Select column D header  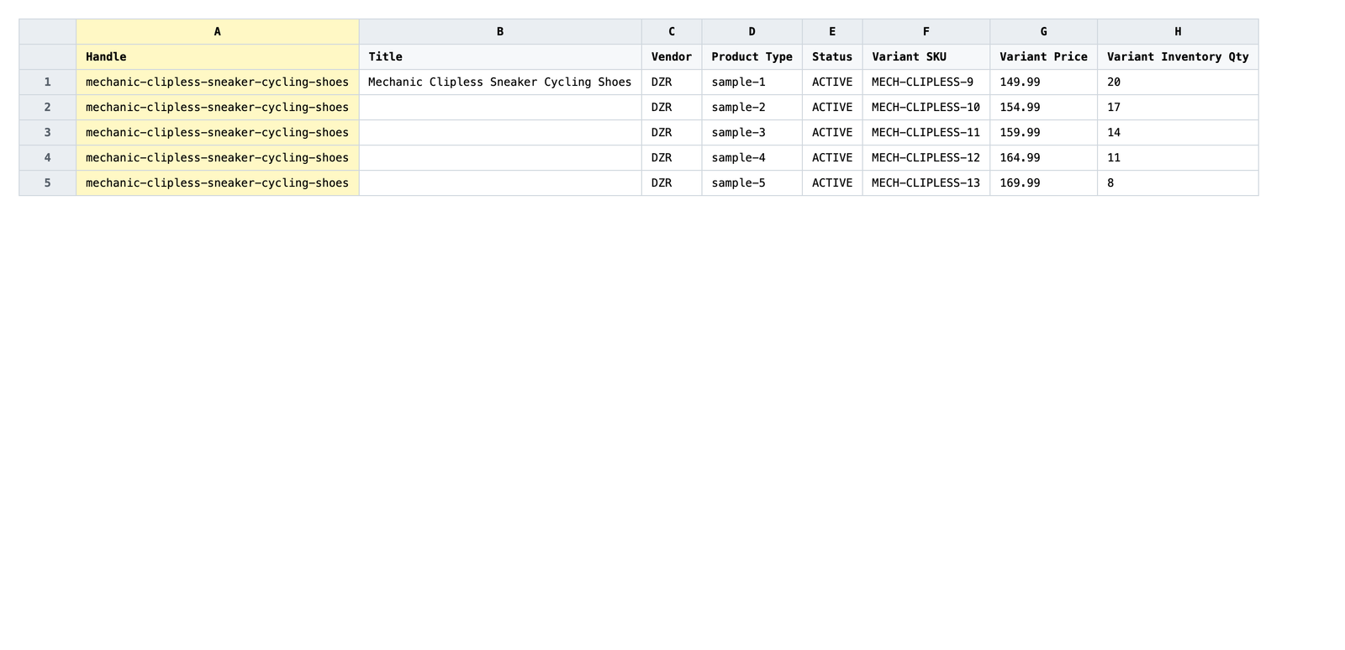coord(752,32)
